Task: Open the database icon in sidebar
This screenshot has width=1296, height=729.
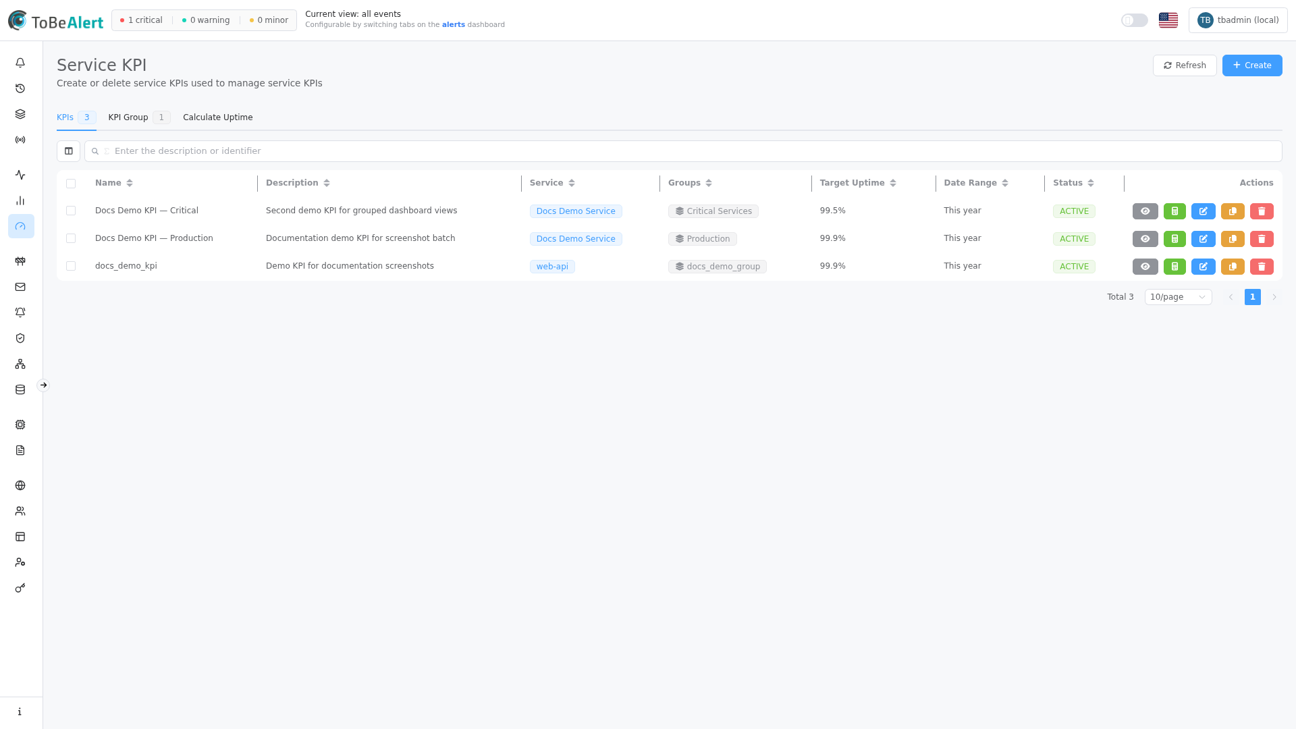Action: tap(20, 389)
